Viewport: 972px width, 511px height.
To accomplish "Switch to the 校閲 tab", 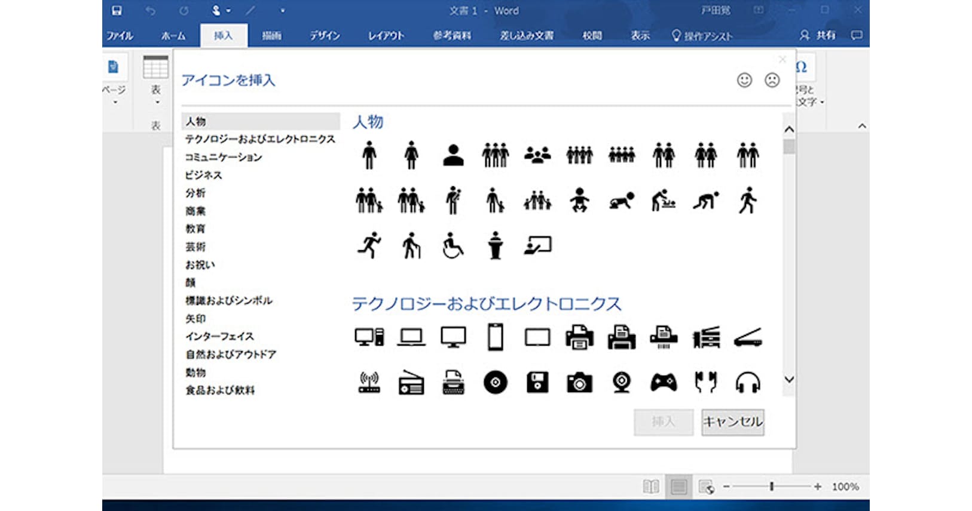I will point(592,36).
